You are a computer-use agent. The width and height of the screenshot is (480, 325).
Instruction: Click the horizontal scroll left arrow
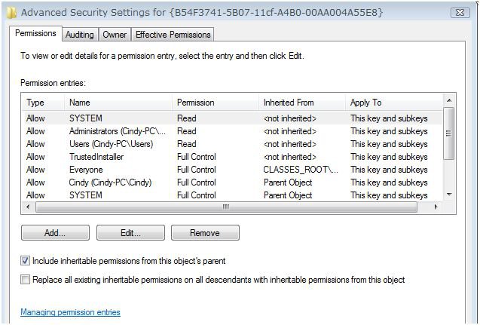point(28,207)
